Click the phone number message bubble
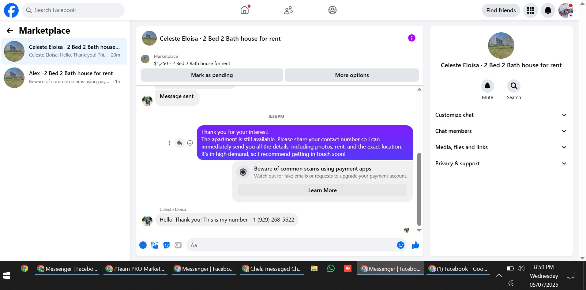 (227, 220)
